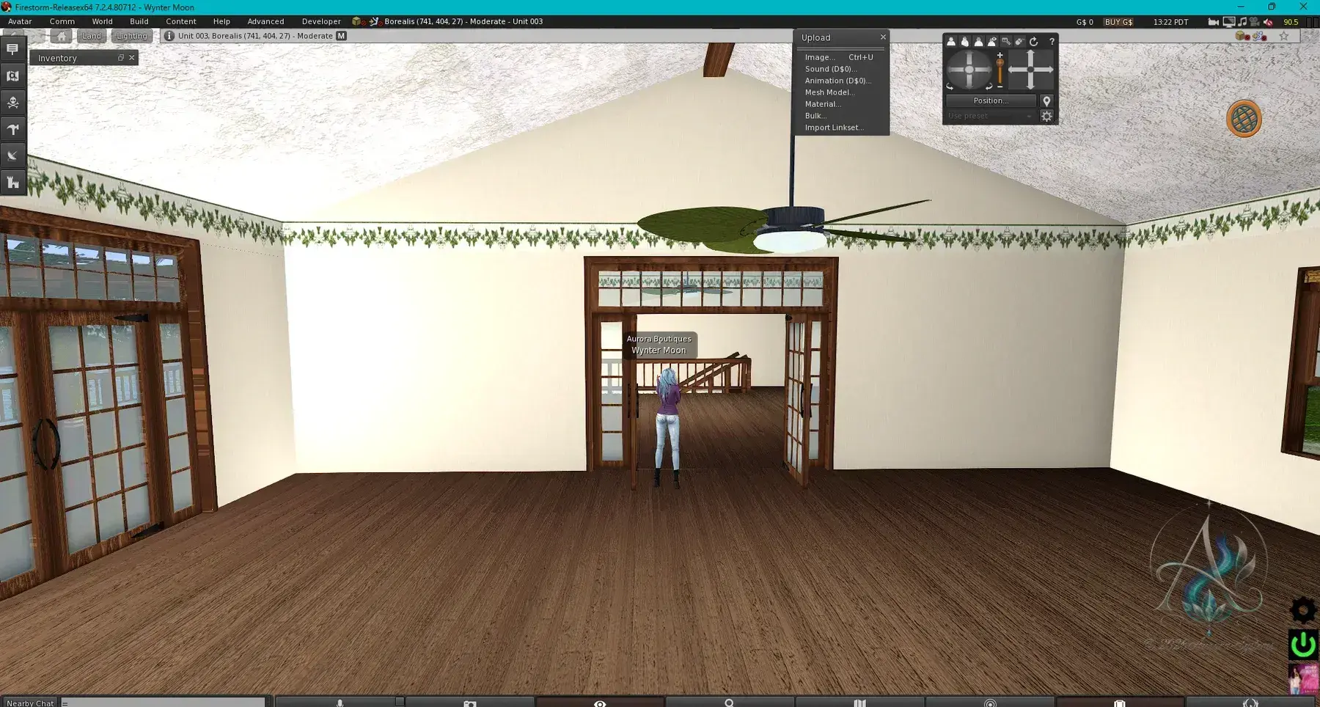1320x707 pixels.
Task: Click the orange globe HUD icon
Action: (x=1244, y=119)
